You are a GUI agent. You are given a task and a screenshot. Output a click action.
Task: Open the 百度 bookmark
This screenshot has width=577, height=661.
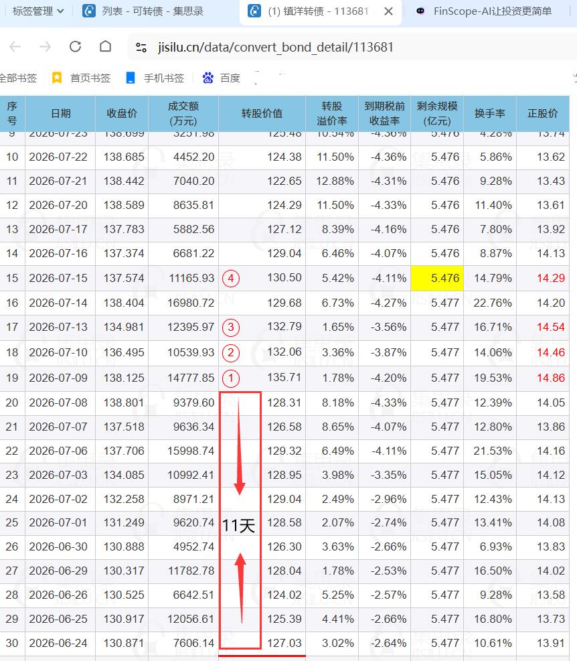point(221,78)
